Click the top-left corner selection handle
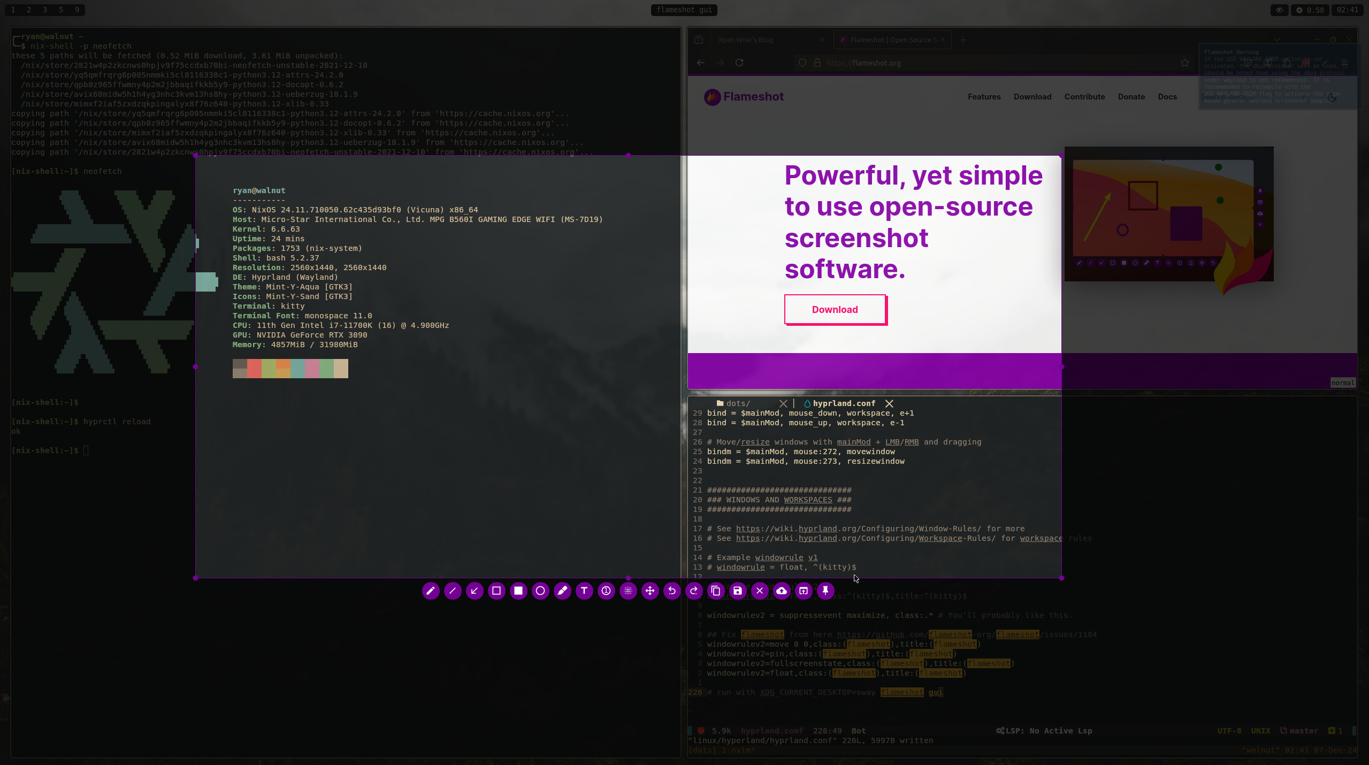1369x765 pixels. click(x=196, y=155)
